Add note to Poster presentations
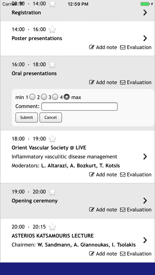Image resolution: width=155 pixels, height=275 pixels. click(x=103, y=47)
